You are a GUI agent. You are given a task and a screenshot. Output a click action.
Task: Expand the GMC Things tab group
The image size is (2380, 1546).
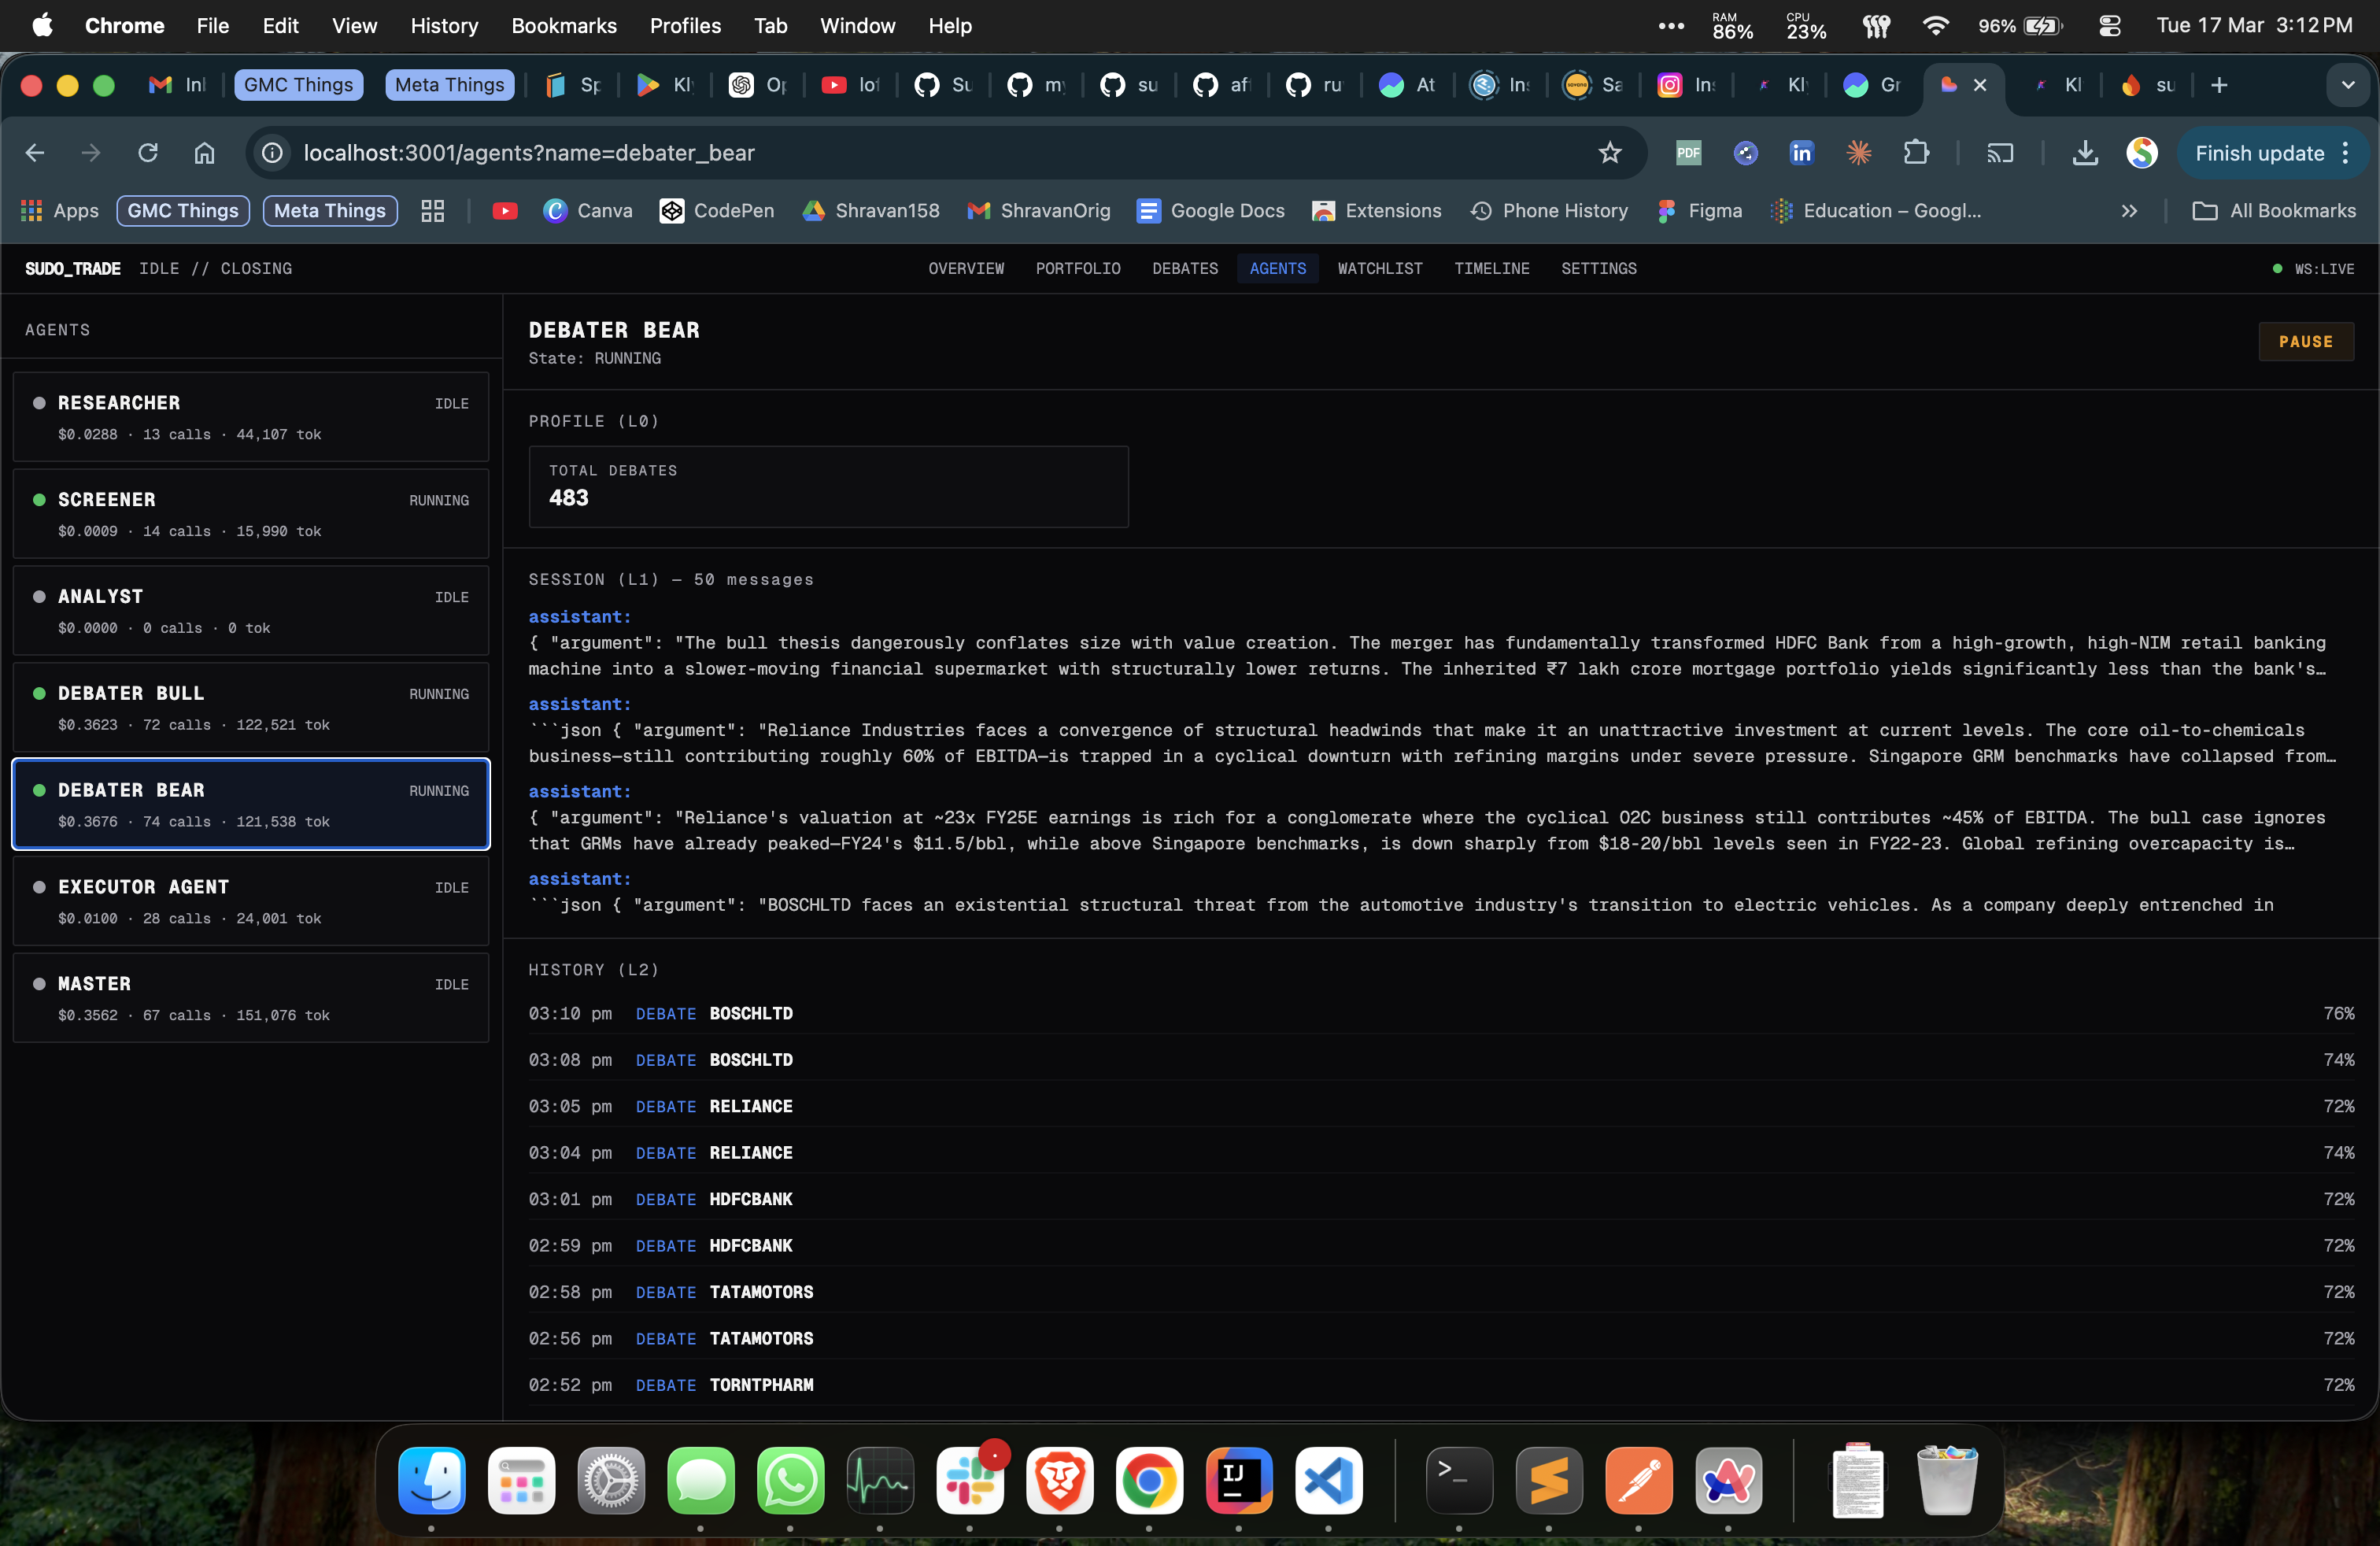(x=298, y=85)
